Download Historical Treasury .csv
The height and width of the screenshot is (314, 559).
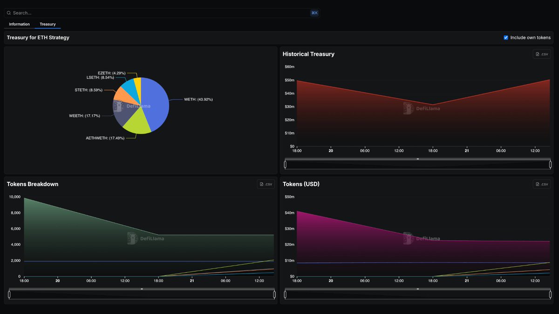542,54
